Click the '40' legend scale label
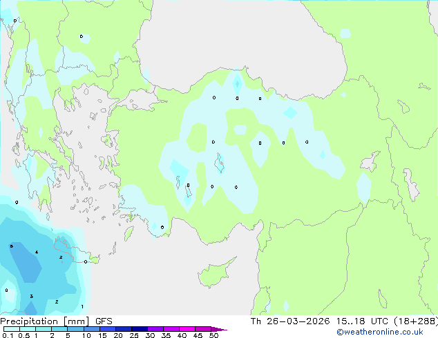This screenshot has width=438, height=338. [182, 335]
